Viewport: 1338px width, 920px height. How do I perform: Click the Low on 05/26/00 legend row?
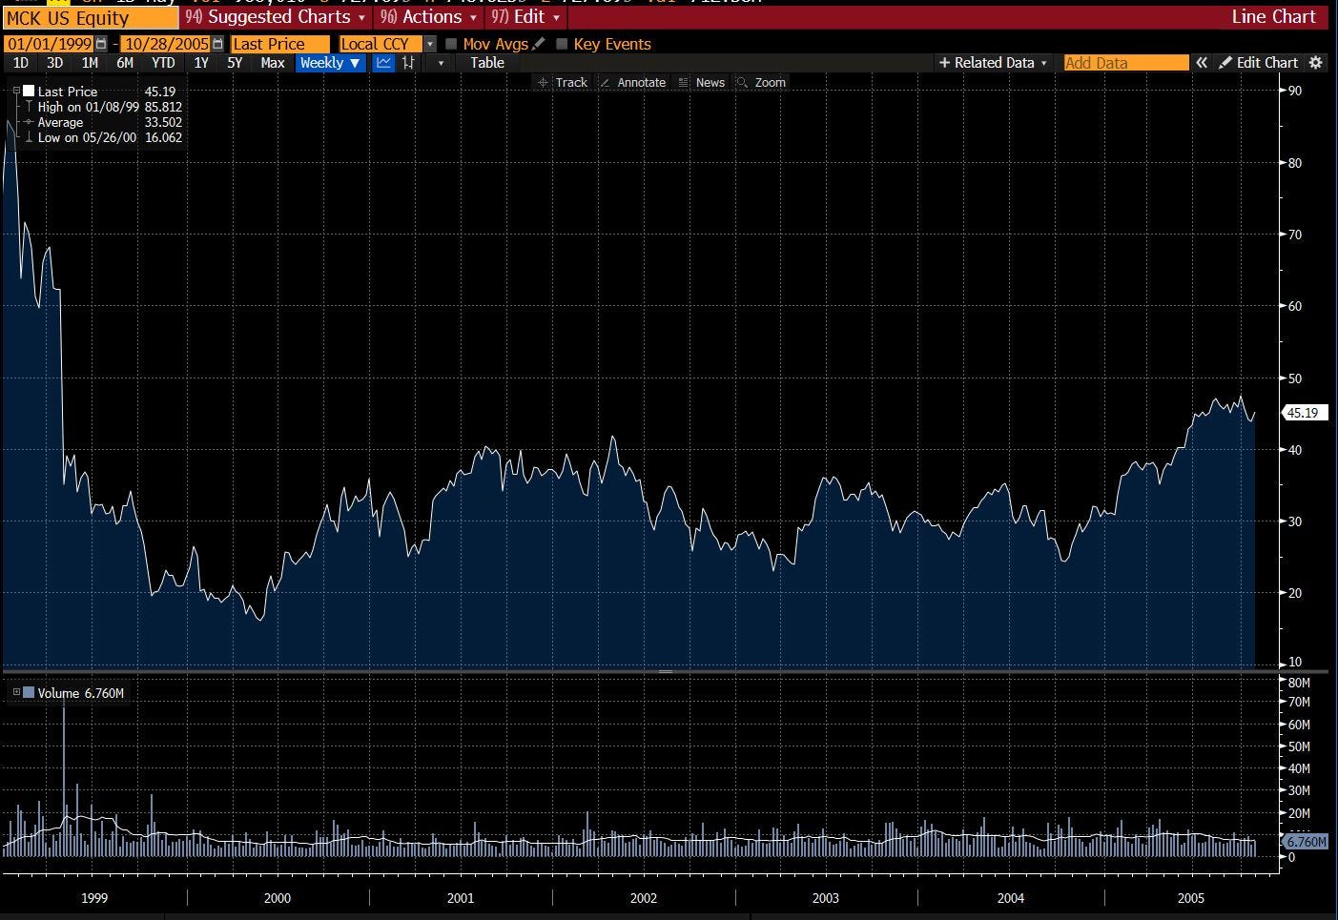104,137
